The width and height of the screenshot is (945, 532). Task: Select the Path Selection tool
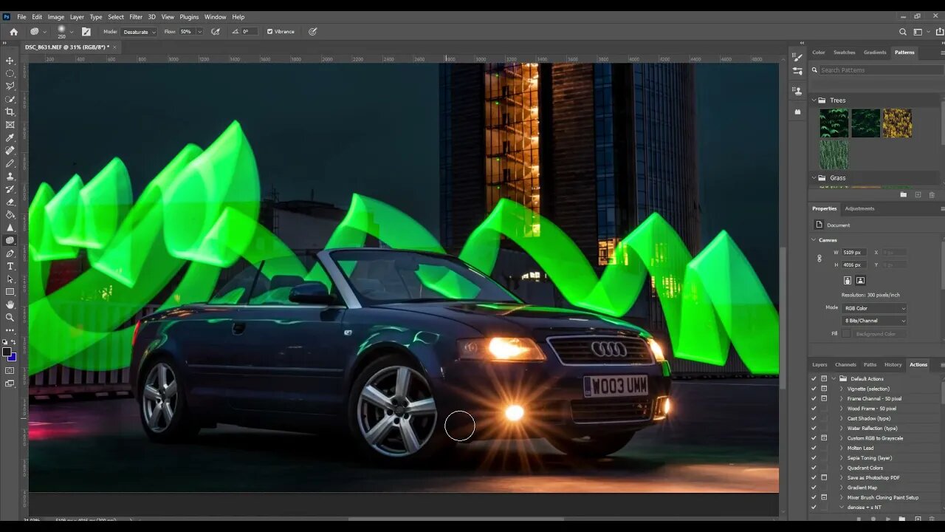point(10,279)
